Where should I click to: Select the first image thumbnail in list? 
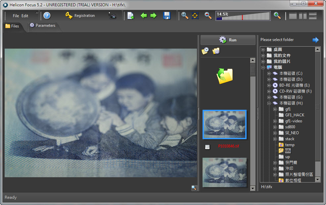[x=224, y=125]
